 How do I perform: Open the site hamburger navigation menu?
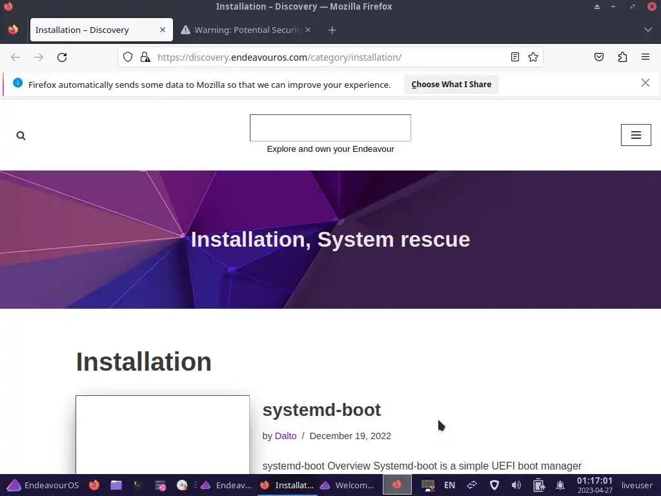tap(636, 135)
